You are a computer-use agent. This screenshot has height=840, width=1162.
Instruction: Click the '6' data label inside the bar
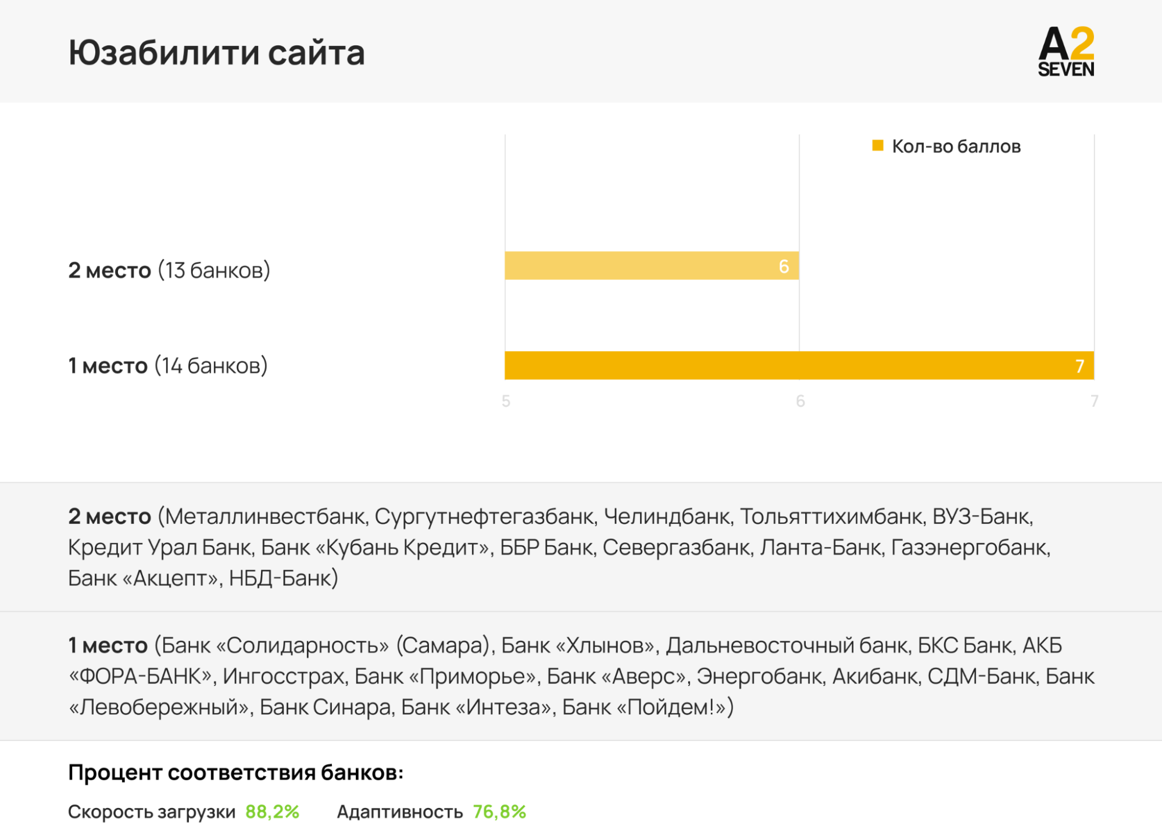click(784, 266)
